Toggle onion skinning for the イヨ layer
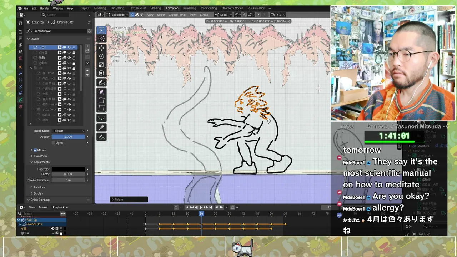Image resolution: width=457 pixels, height=257 pixels. coord(65,47)
